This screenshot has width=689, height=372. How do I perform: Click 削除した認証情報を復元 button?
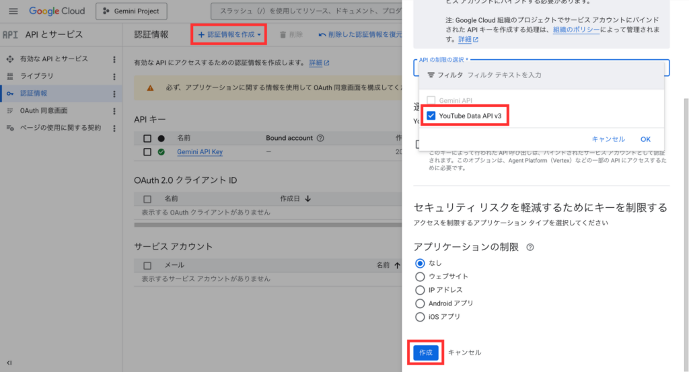click(360, 34)
